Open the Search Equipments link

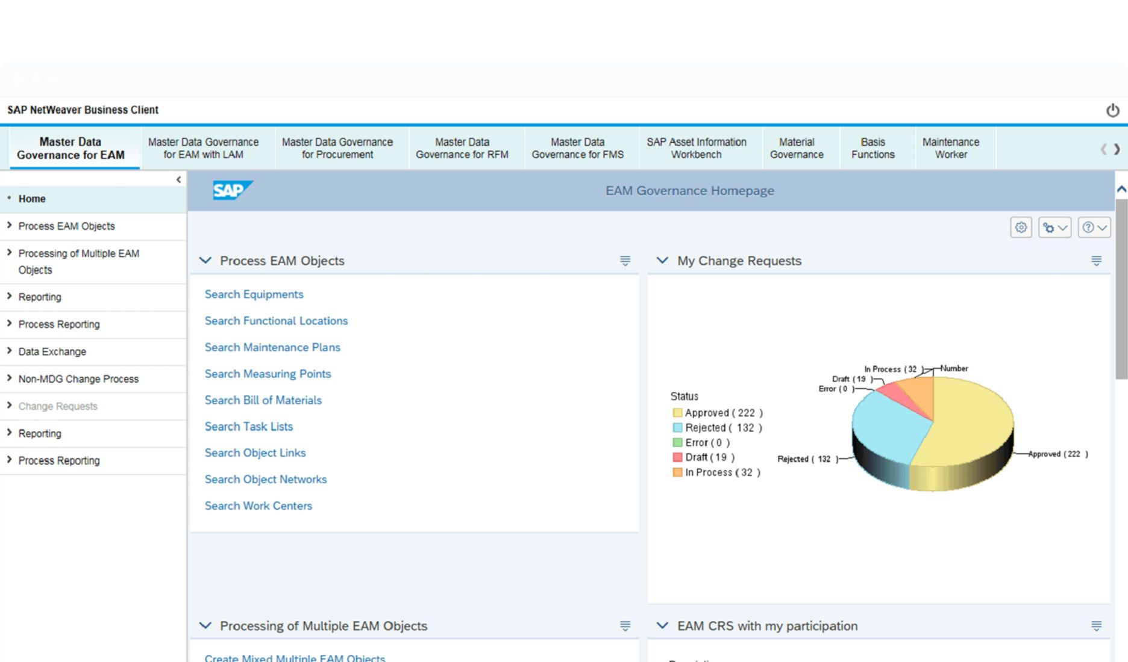254,294
